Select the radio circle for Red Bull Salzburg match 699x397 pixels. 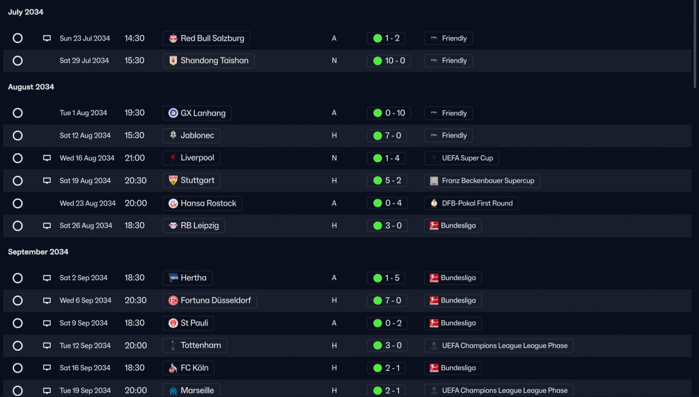[x=17, y=38]
